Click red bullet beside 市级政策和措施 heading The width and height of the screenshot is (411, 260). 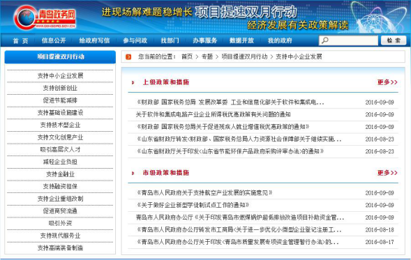point(133,173)
